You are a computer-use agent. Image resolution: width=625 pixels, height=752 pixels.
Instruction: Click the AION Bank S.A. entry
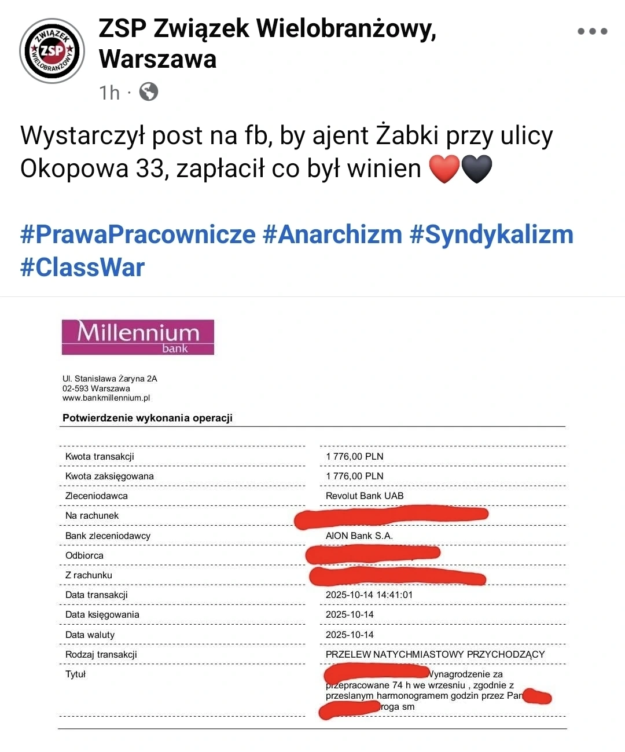point(359,535)
